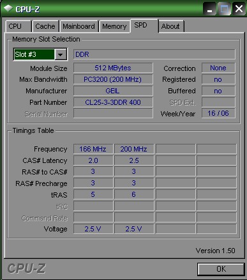Viewport: 247px width, 280px height.
Task: Go to the Mainboard tab
Action: (x=79, y=26)
